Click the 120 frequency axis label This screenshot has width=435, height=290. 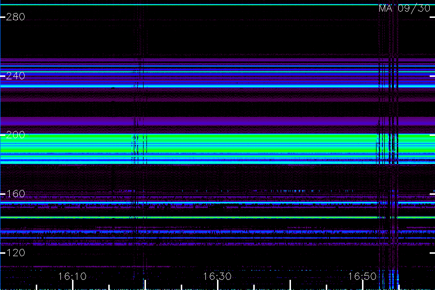15,253
